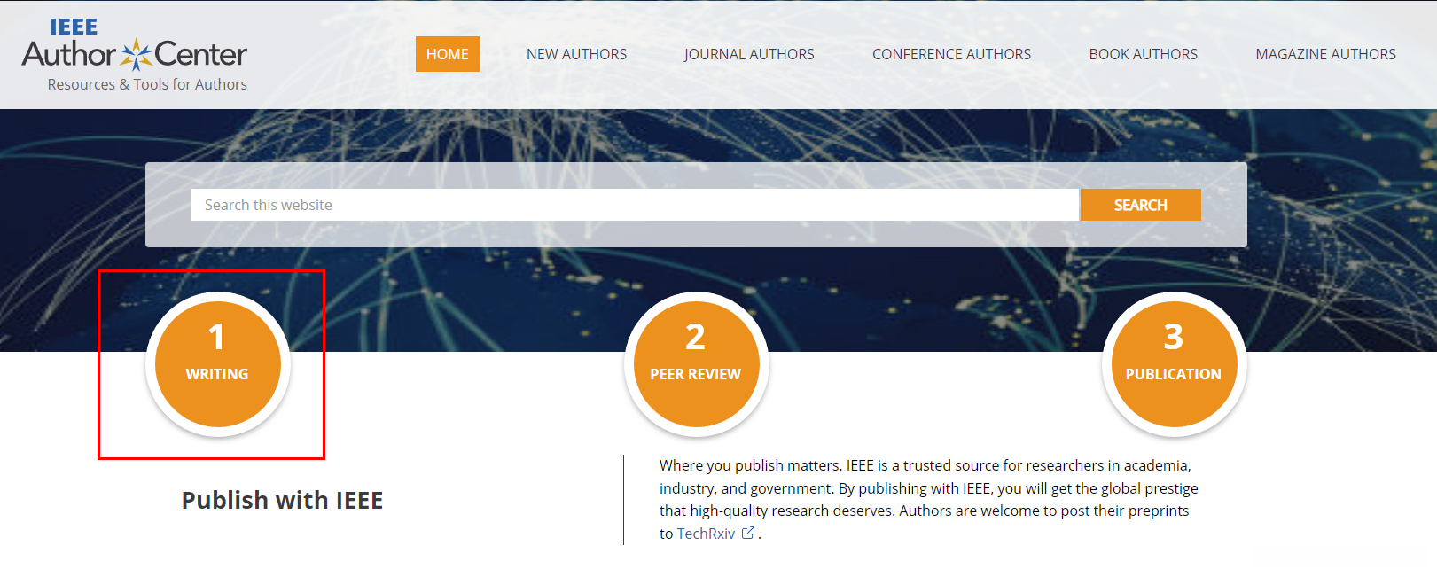Follow the TechRxiv link
1437x577 pixels.
pyautogui.click(x=706, y=534)
